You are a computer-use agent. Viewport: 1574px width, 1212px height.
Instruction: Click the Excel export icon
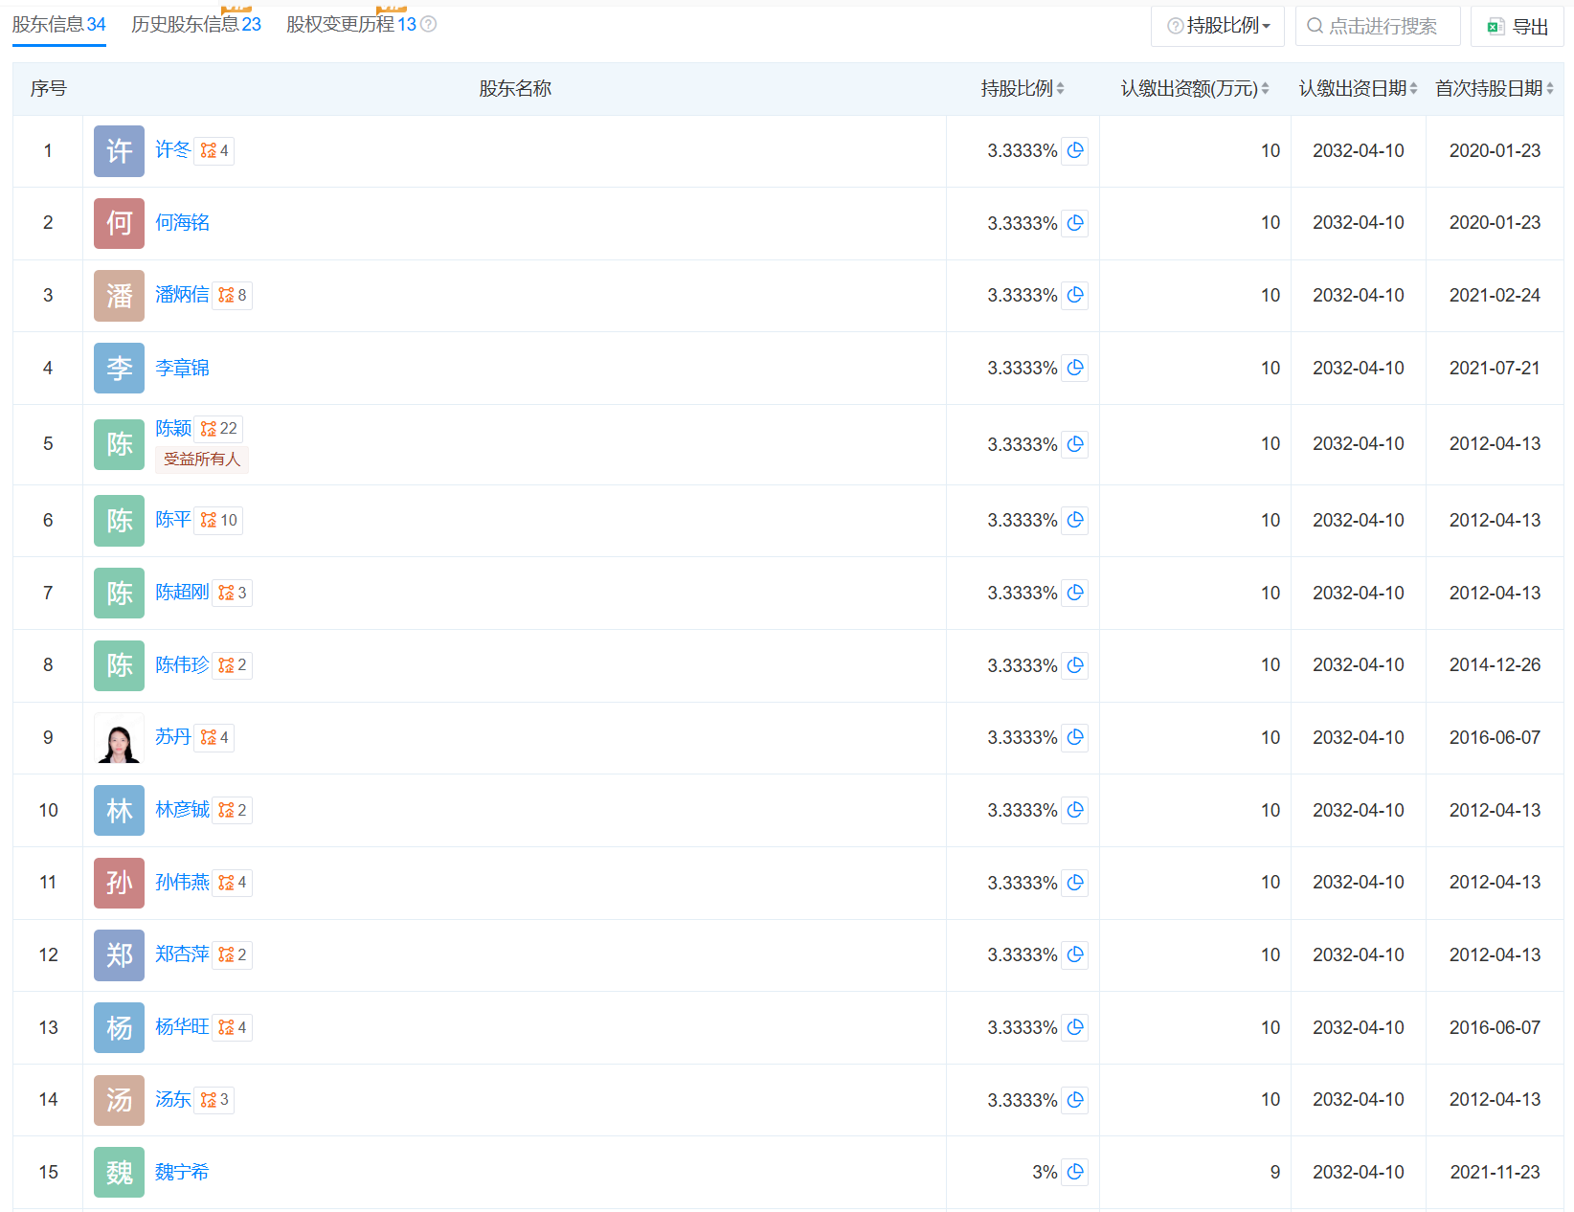point(1495,27)
